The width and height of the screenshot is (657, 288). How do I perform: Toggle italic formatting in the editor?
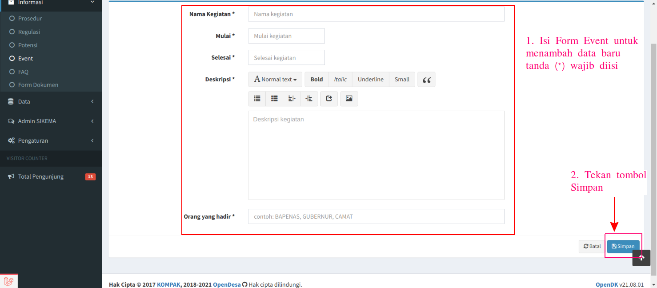click(x=340, y=79)
